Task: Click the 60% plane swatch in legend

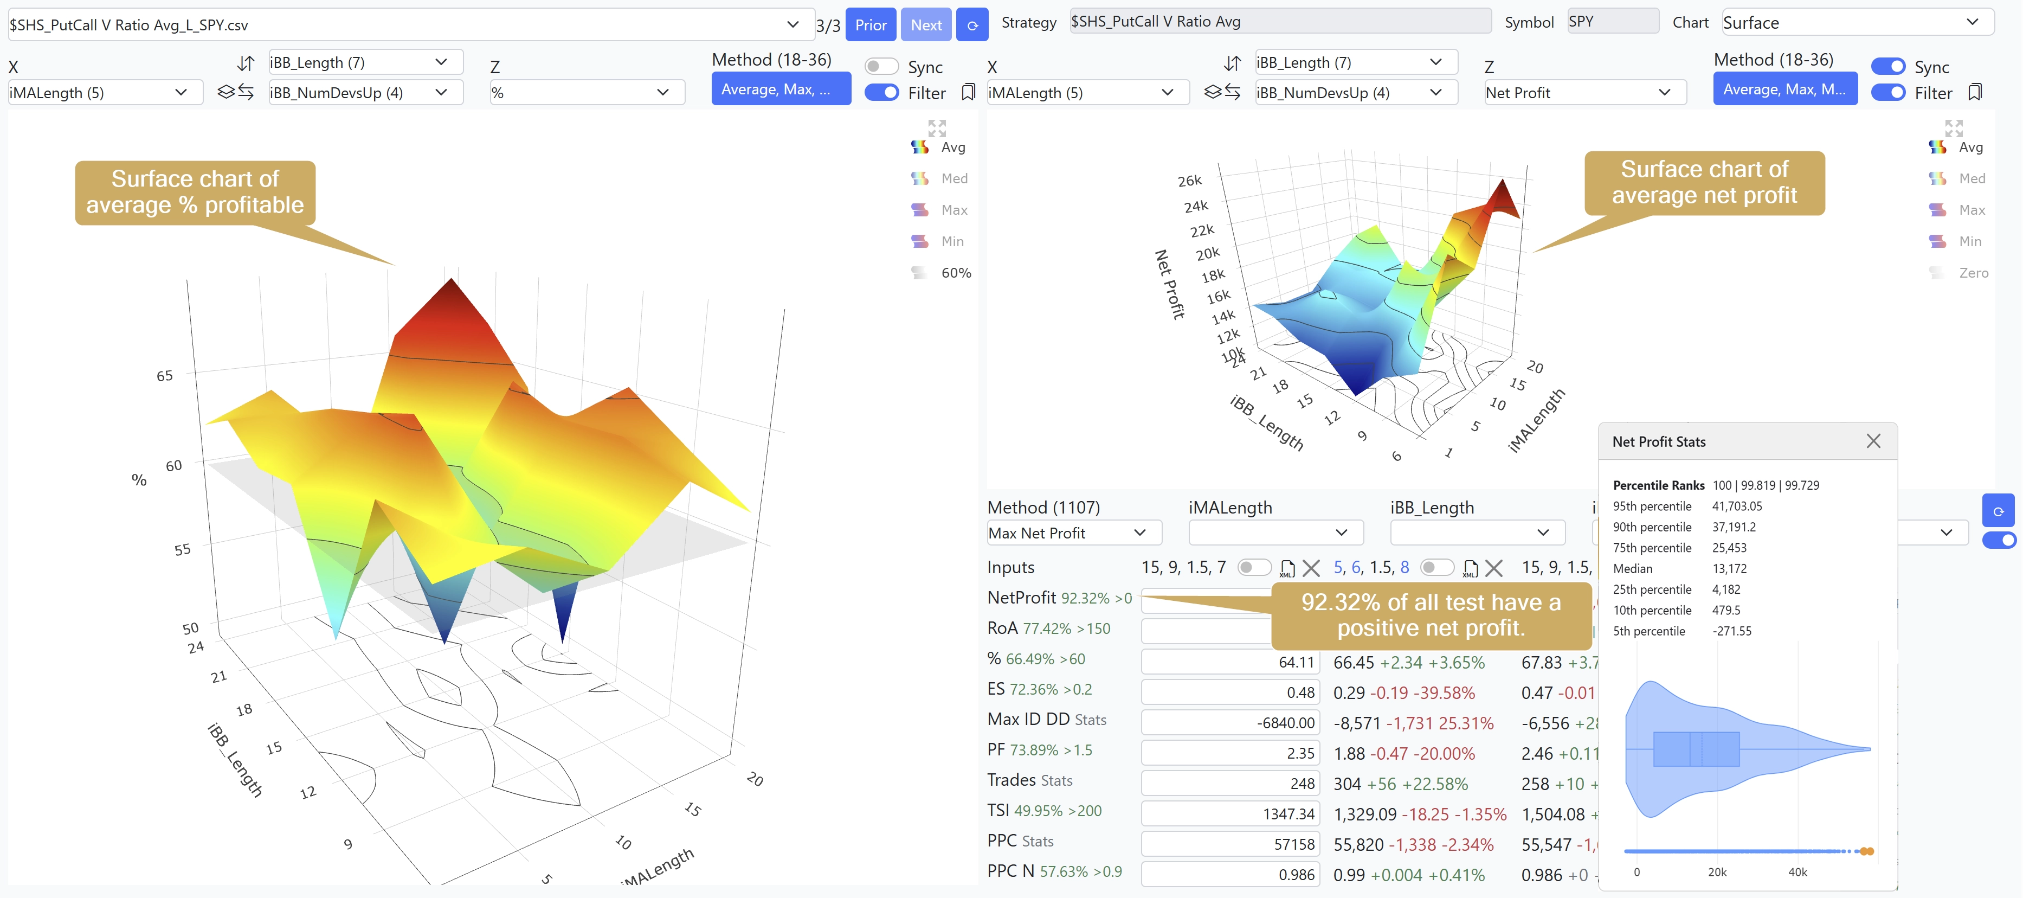Action: pyautogui.click(x=919, y=273)
